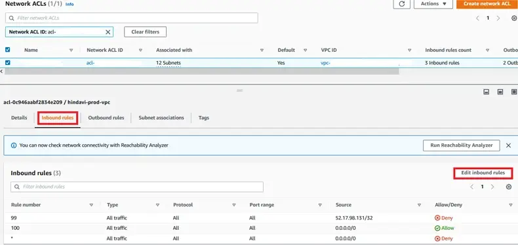Click Run Reachability Analyzer button
Screen dimensions: 518x245
pyautogui.click(x=461, y=145)
